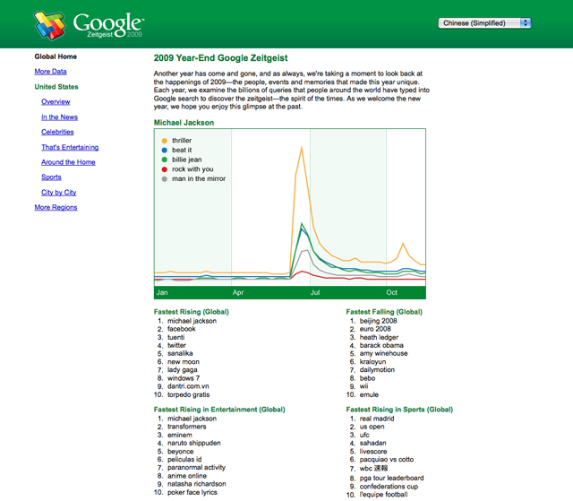Click 'beijing 2008' in Fastest Falling
Image resolution: width=573 pixels, height=501 pixels.
(378, 321)
